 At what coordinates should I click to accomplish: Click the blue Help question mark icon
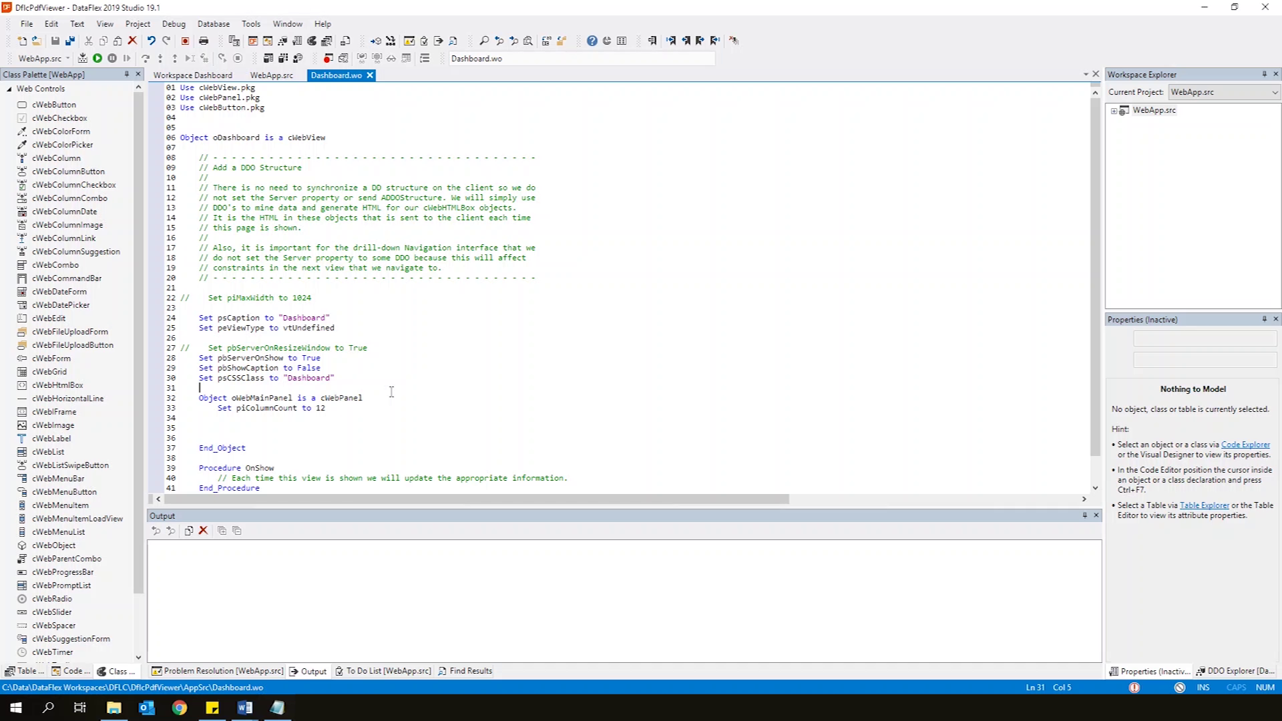pyautogui.click(x=592, y=41)
